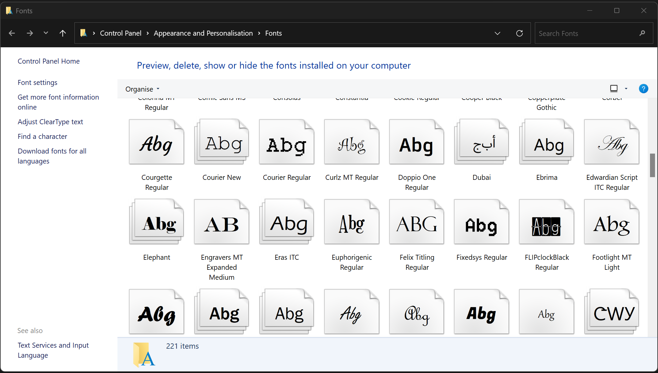Viewport: 658px width, 373px height.
Task: Select the Eras ITC font icon
Action: point(287,222)
